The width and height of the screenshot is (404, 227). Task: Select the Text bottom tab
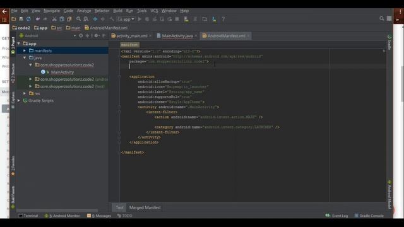(x=119, y=207)
